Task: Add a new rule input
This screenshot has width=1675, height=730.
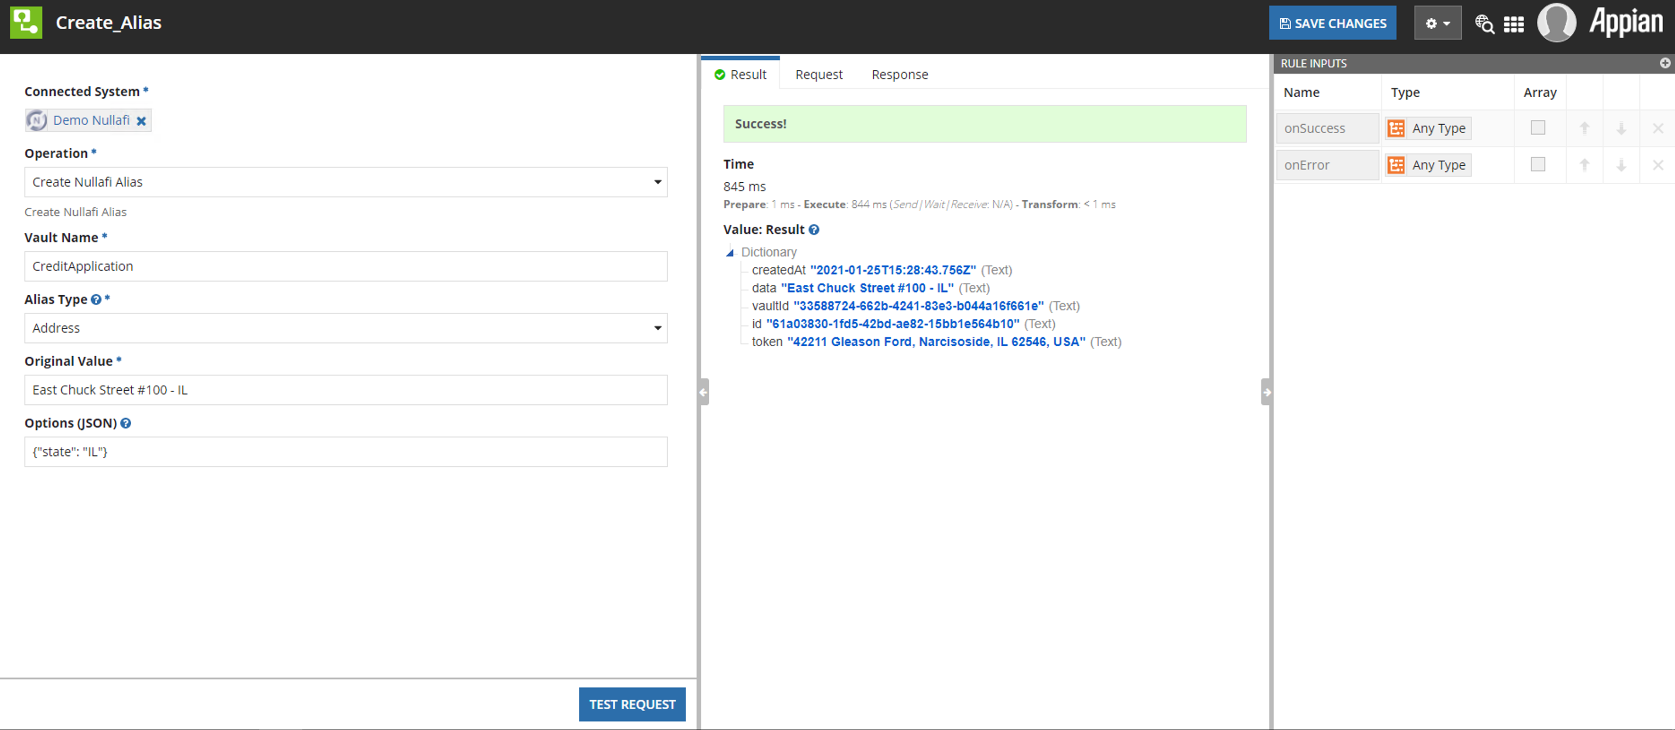Action: click(x=1665, y=63)
